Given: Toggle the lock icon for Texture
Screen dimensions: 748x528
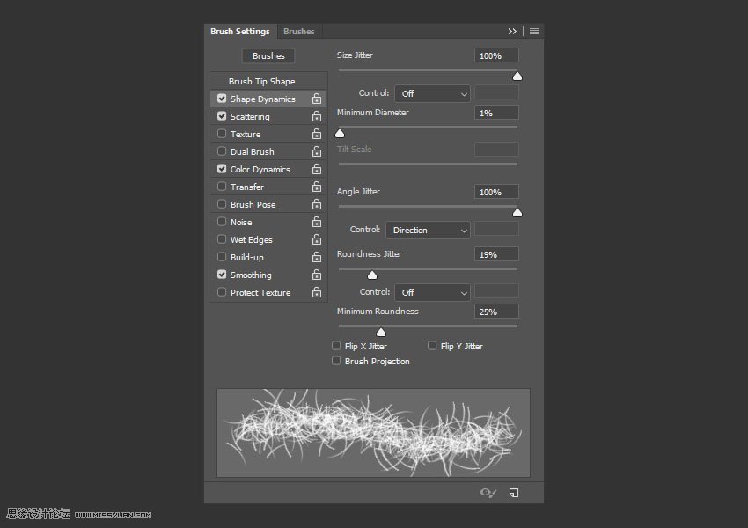Looking at the screenshot, I should coord(317,135).
